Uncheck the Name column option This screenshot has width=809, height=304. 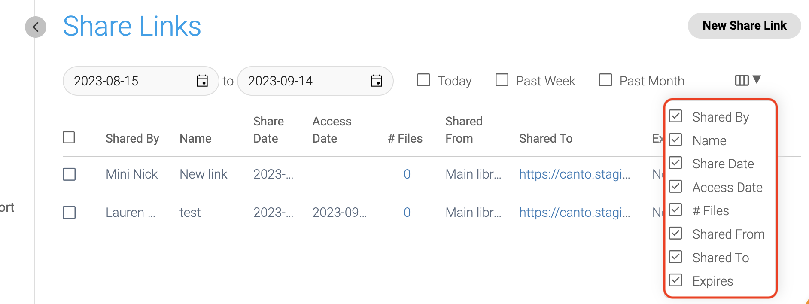point(675,139)
